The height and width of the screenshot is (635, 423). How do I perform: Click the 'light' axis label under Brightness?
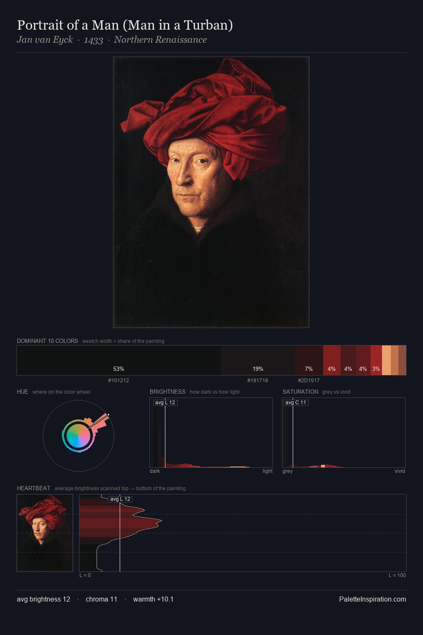267,471
